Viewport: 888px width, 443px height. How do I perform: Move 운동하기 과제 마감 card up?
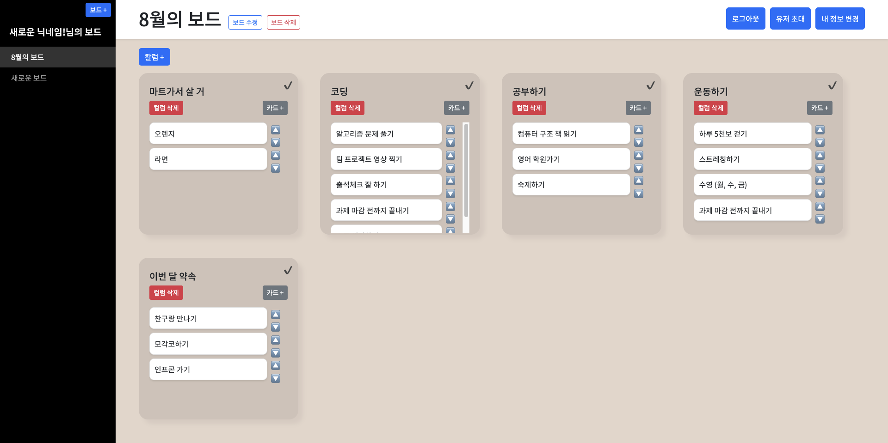point(820,206)
